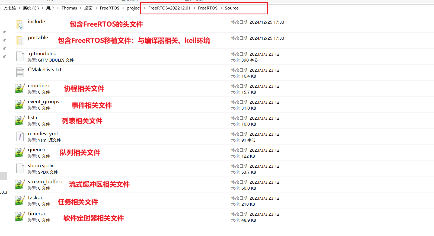
Task: Click the 16.4 KB size of CMakeLists.txt
Action: [249, 76]
